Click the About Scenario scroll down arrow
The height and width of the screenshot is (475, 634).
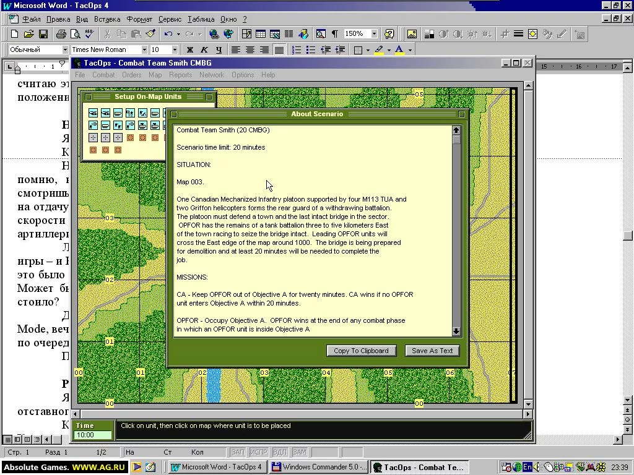pyautogui.click(x=456, y=332)
